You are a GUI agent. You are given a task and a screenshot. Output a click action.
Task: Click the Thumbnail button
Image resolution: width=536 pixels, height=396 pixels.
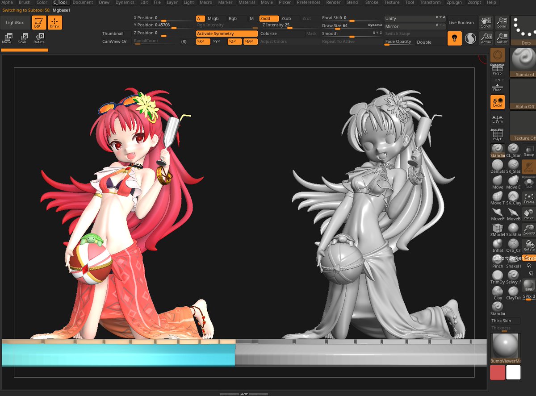point(116,33)
